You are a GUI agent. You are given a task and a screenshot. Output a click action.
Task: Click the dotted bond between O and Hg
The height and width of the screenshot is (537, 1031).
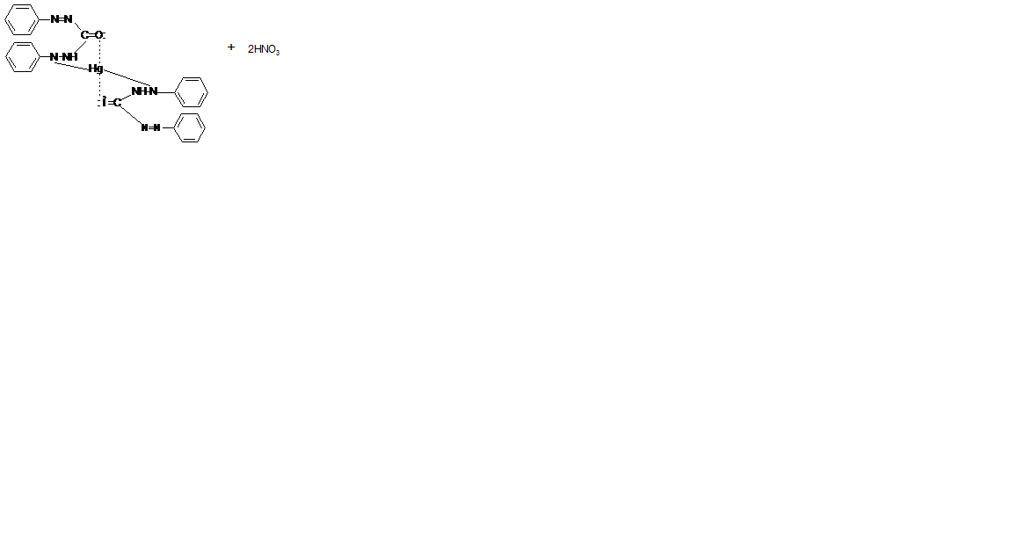pos(100,52)
